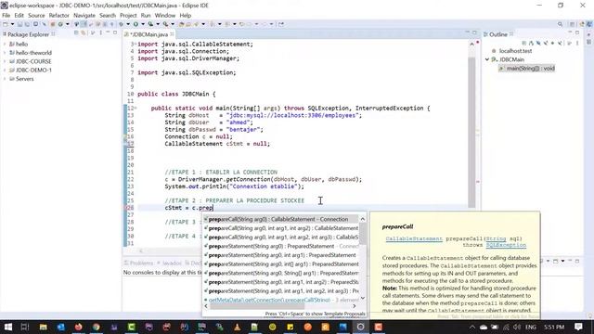The width and height of the screenshot is (594, 334).
Task: Click the Search magnifier icon at top right
Action: click(560, 24)
